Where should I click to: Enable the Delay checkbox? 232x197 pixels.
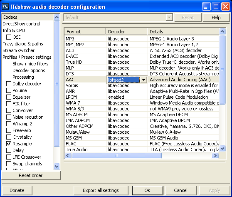click(9, 150)
